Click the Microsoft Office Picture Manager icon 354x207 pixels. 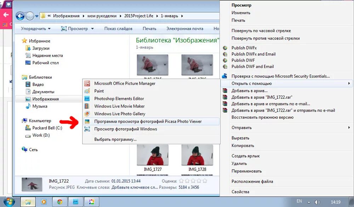[x=87, y=83]
